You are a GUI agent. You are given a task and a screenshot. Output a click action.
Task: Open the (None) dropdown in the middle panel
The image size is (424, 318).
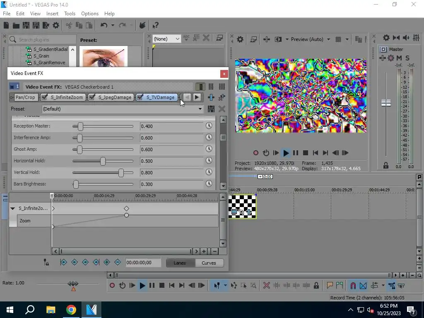click(177, 39)
